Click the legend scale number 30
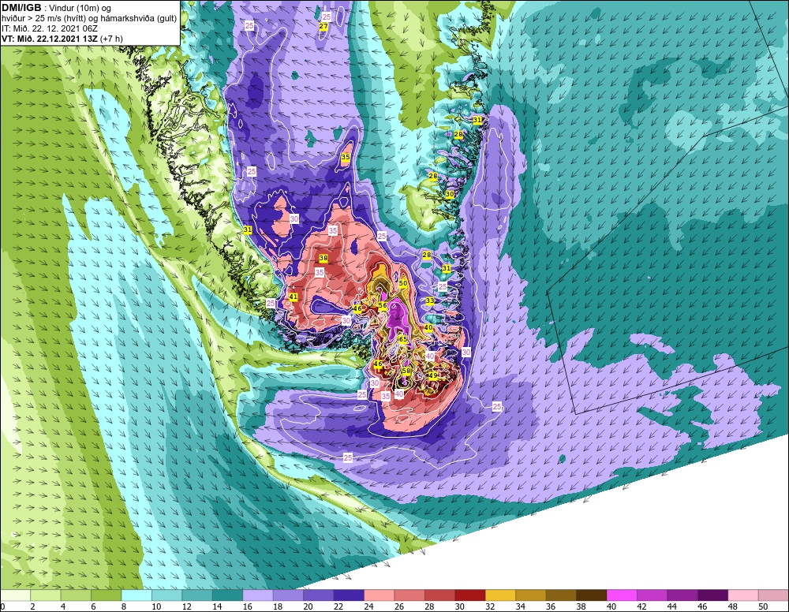 [x=459, y=607]
